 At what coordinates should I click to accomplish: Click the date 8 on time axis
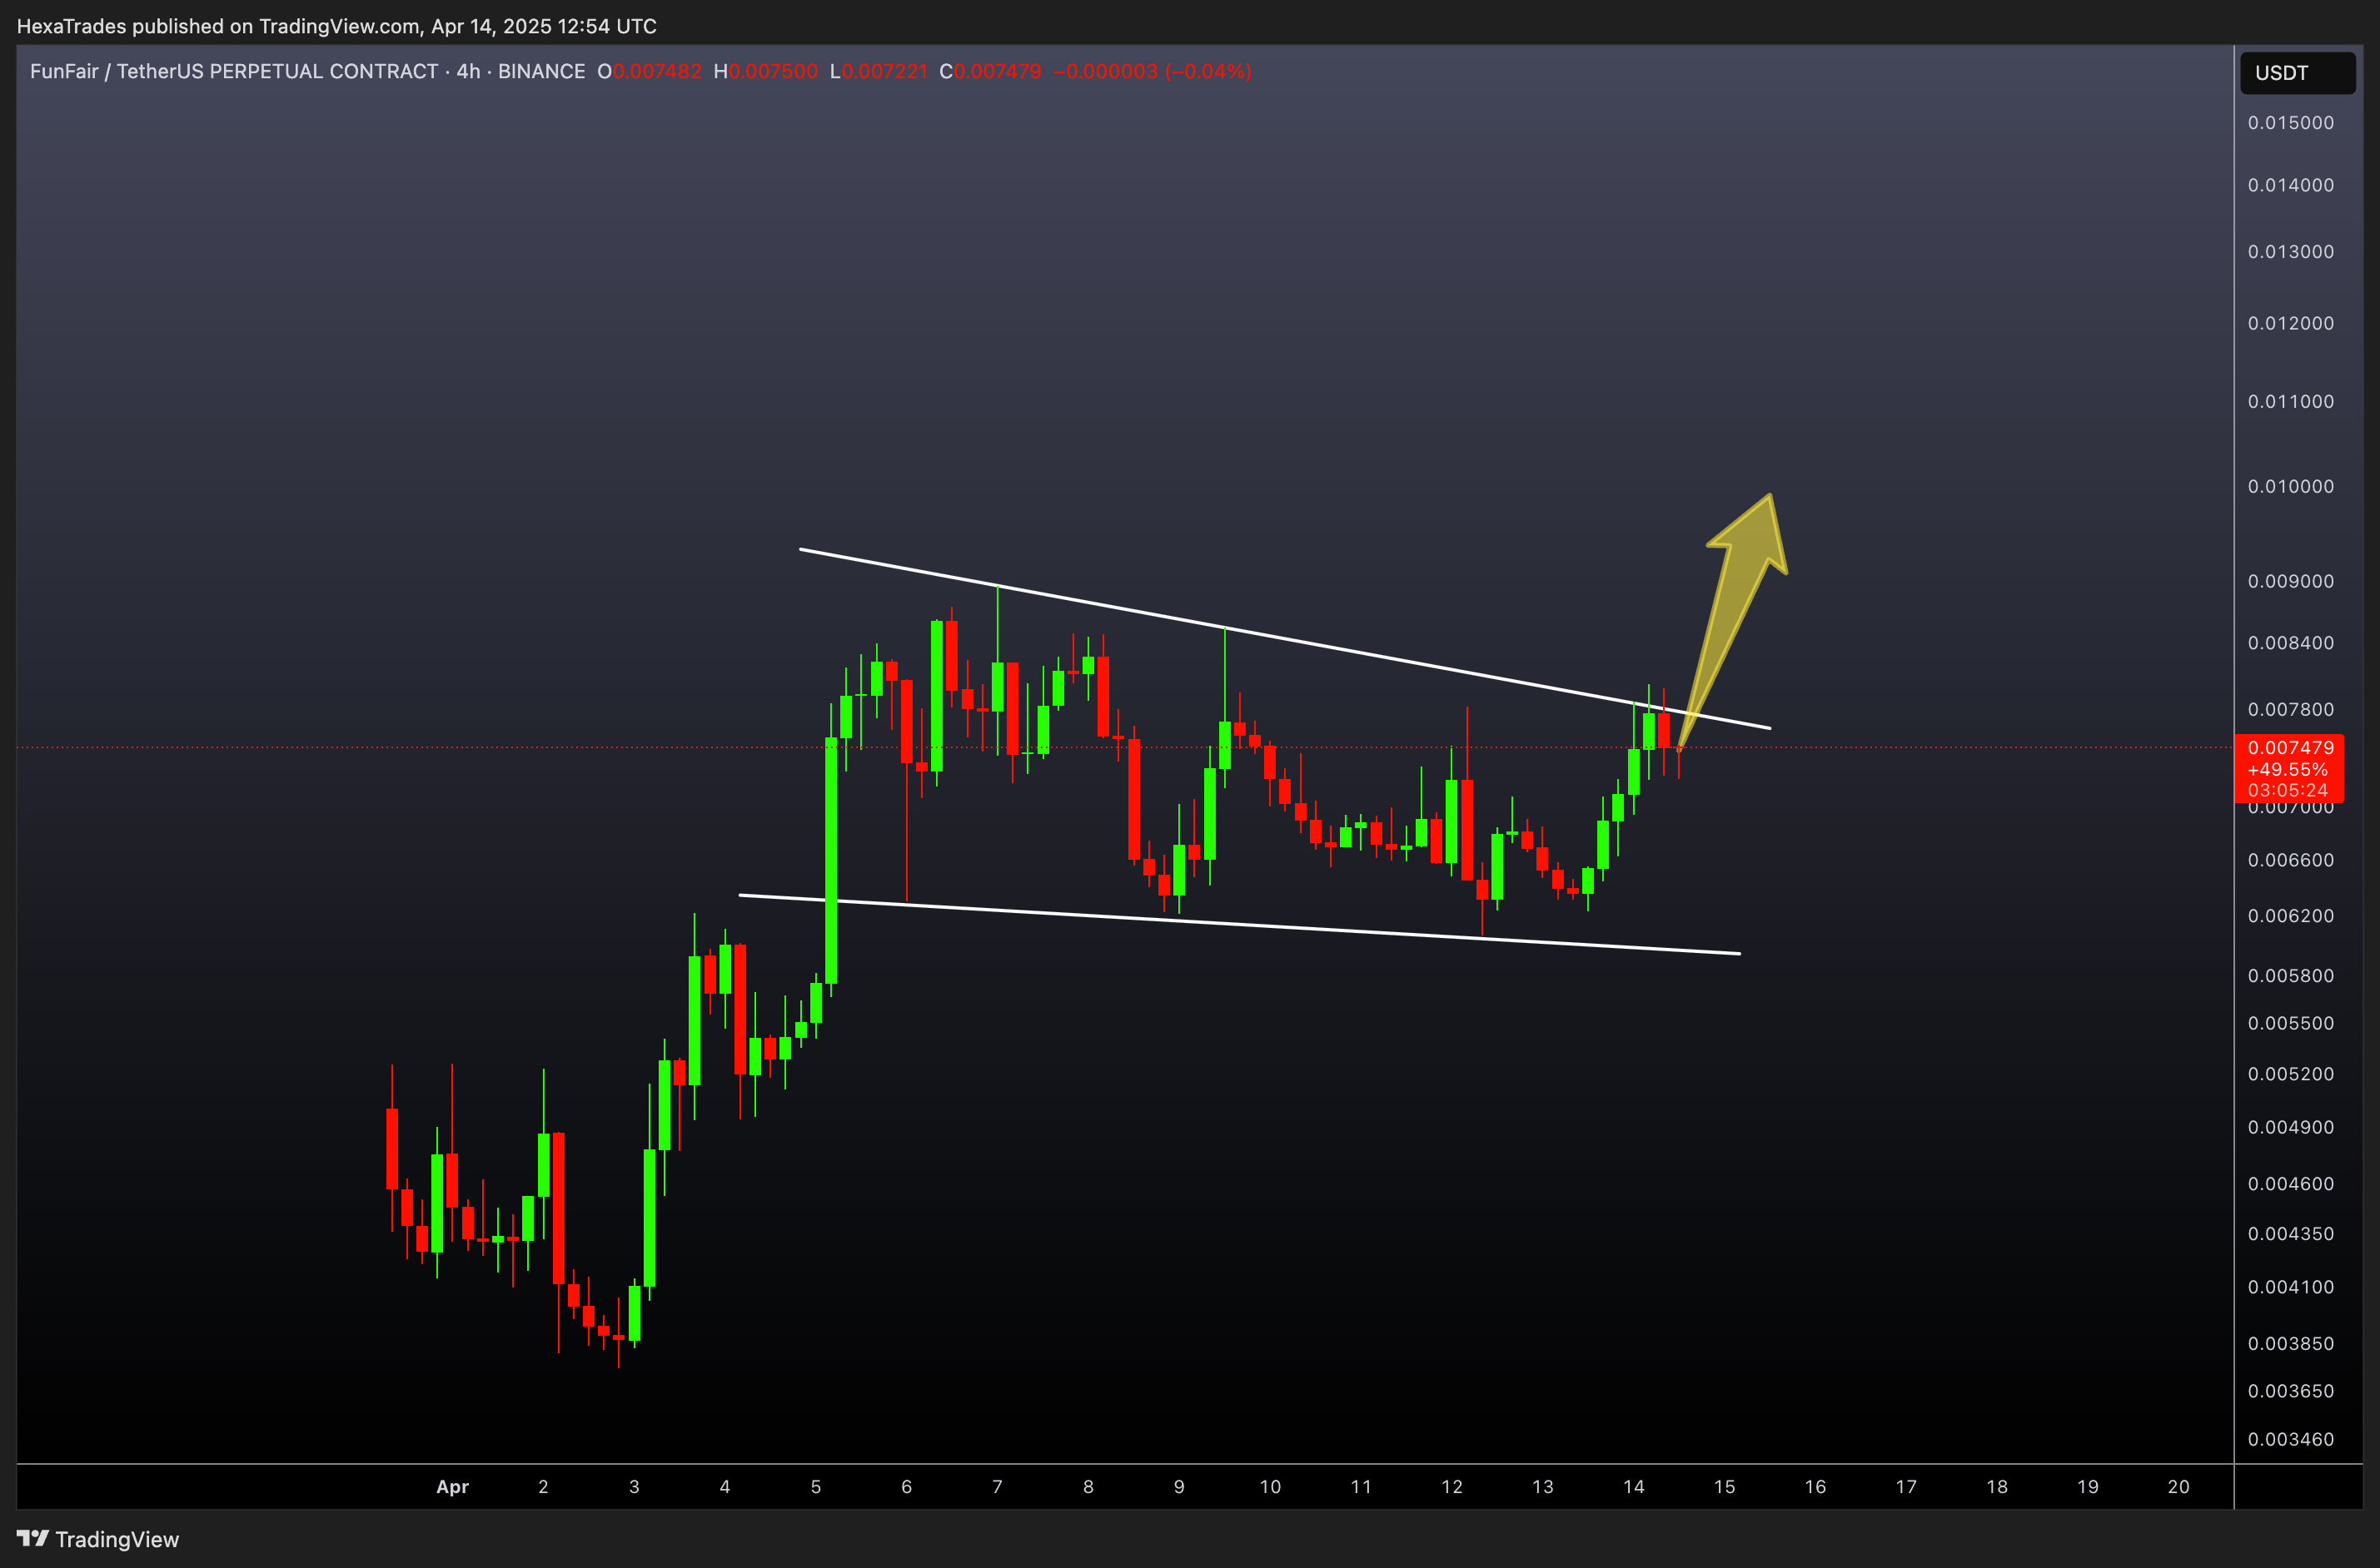[1088, 1487]
